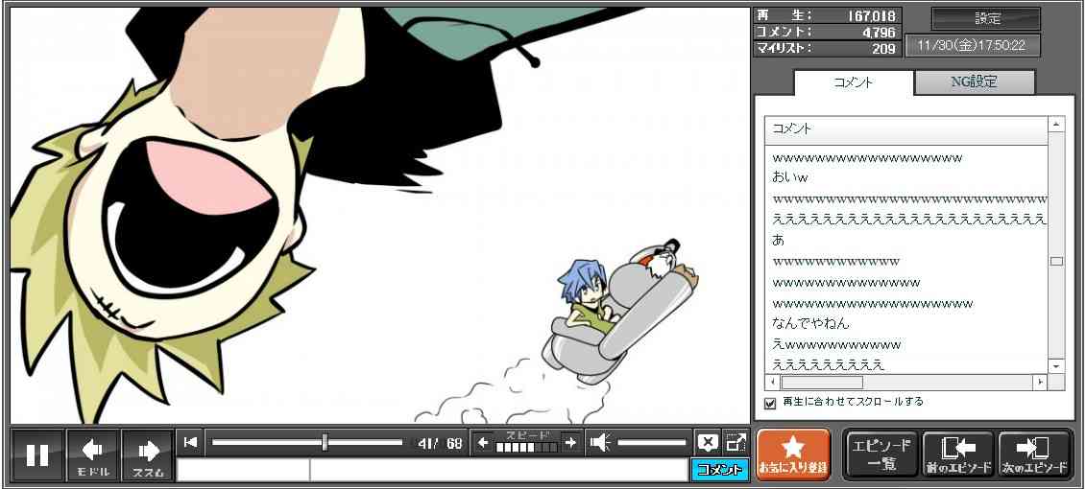Switch to fullscreen mode
Viewport: 1086px width, 489px height.
[736, 442]
